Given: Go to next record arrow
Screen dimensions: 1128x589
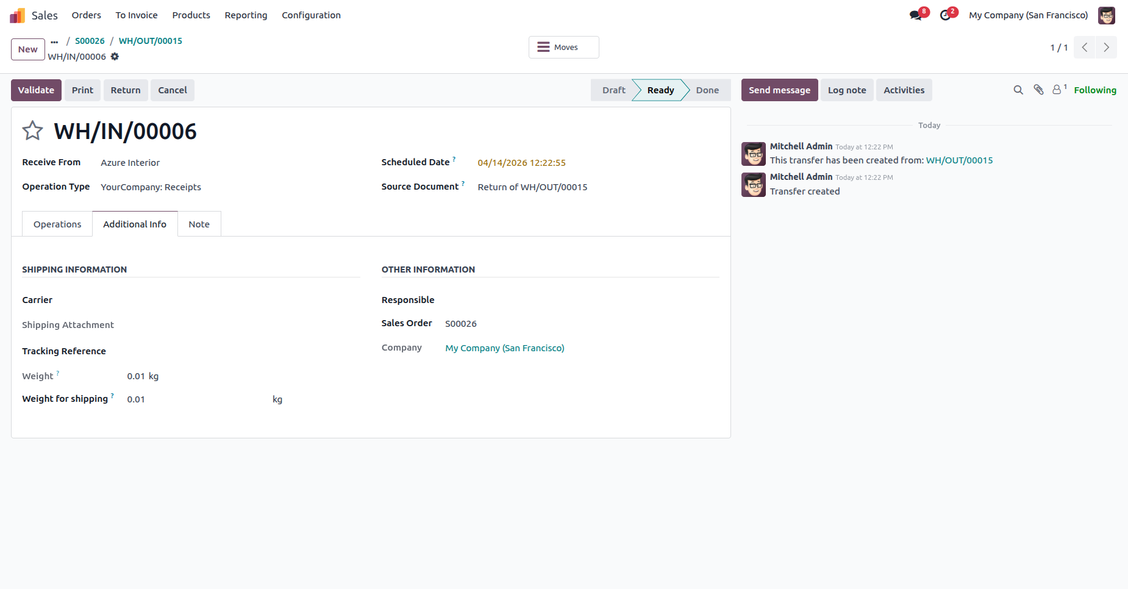Looking at the screenshot, I should [x=1106, y=48].
